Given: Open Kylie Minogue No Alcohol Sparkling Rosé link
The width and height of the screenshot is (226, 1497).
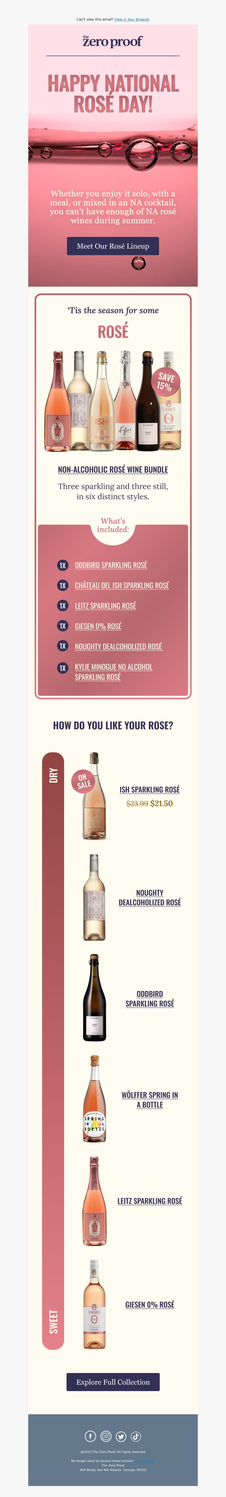Looking at the screenshot, I should click(x=114, y=672).
